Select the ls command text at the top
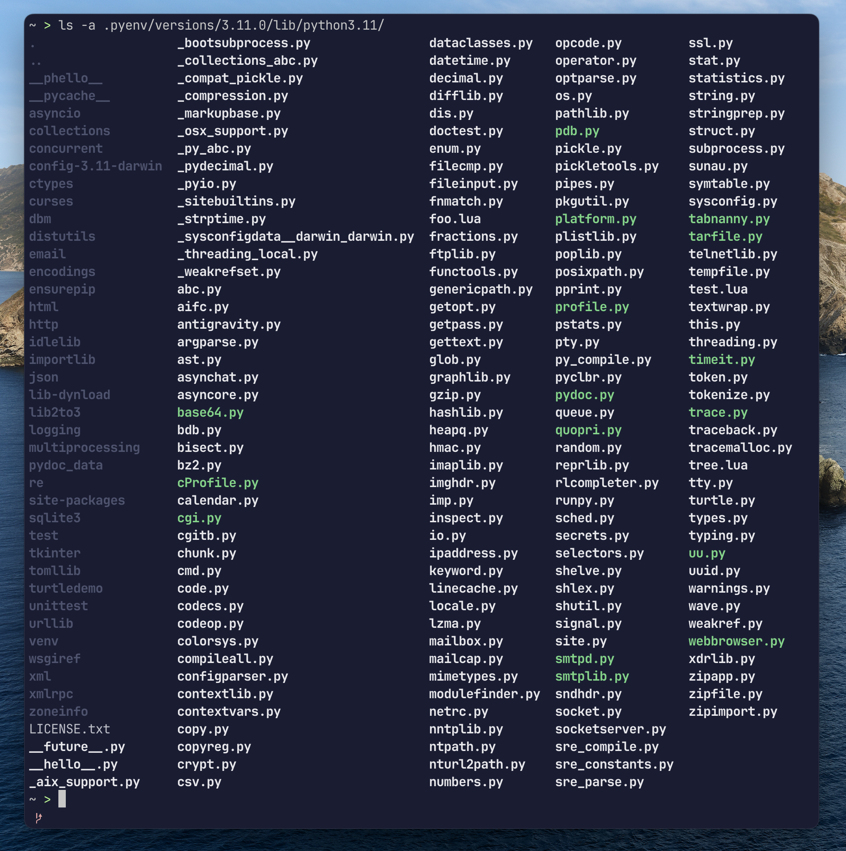This screenshot has height=851, width=846. click(x=76, y=25)
